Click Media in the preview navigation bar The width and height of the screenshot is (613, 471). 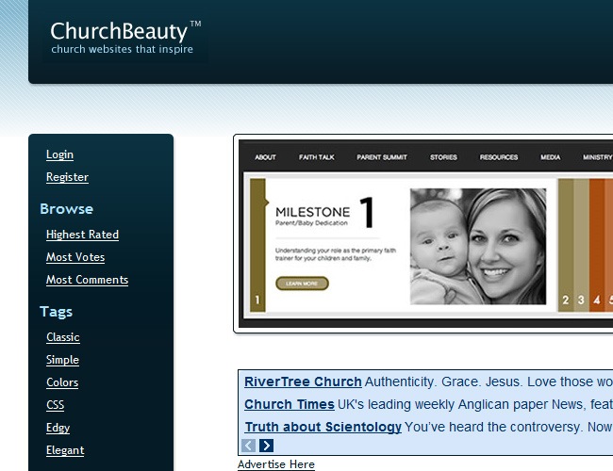point(550,157)
